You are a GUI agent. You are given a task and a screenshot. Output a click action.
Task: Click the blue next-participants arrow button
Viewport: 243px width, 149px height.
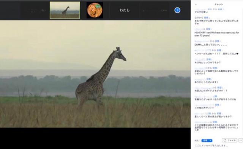[177, 10]
